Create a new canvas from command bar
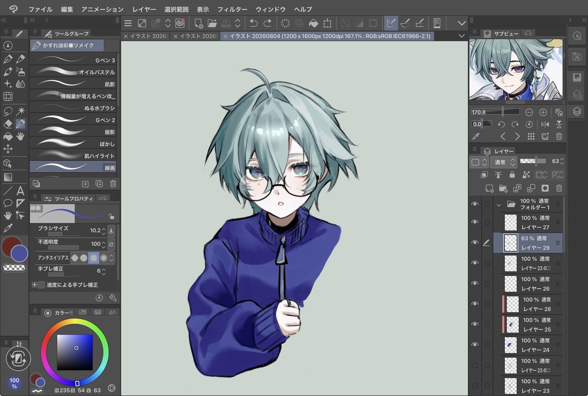The image size is (588, 396). 198,23
